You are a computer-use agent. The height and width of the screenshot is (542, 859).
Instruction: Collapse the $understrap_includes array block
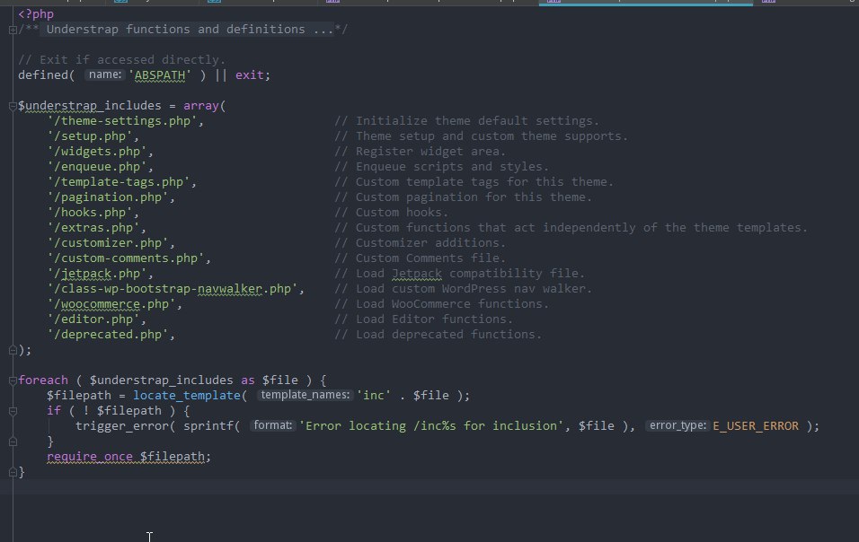13,107
